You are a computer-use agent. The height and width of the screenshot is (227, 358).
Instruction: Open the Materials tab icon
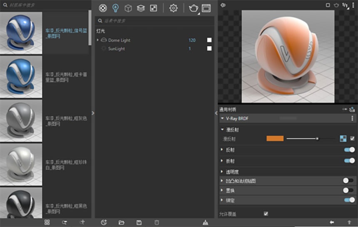(x=103, y=8)
